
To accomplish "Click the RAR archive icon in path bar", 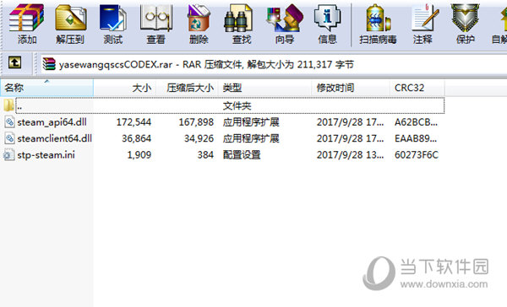I will tap(49, 64).
